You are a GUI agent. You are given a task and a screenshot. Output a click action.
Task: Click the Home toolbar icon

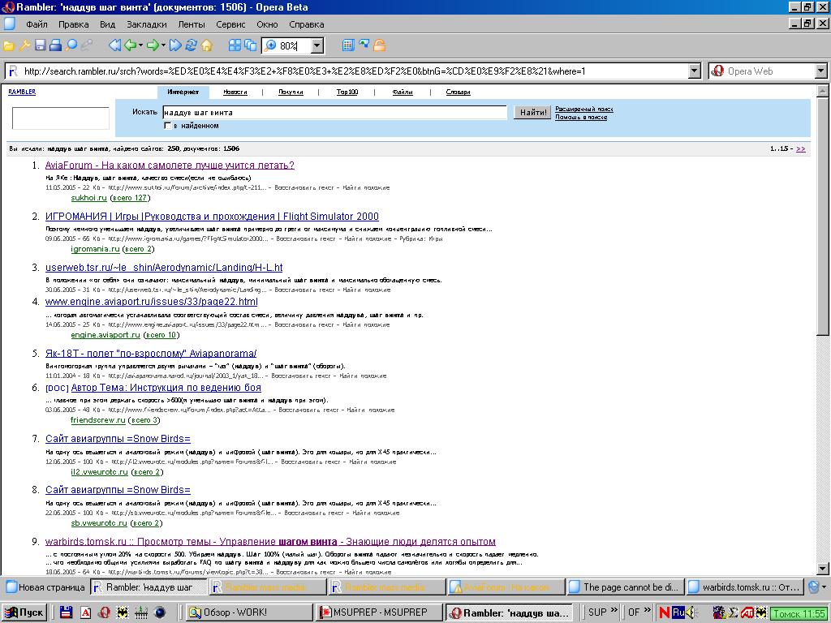[x=207, y=45]
